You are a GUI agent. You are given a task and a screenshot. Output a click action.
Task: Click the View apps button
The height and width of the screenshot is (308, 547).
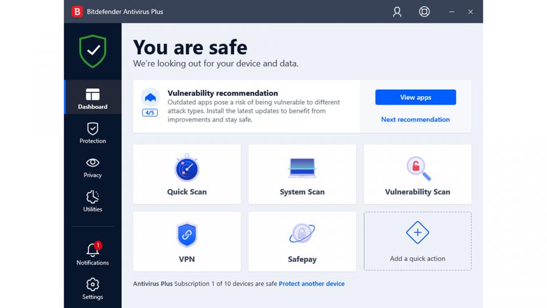415,97
